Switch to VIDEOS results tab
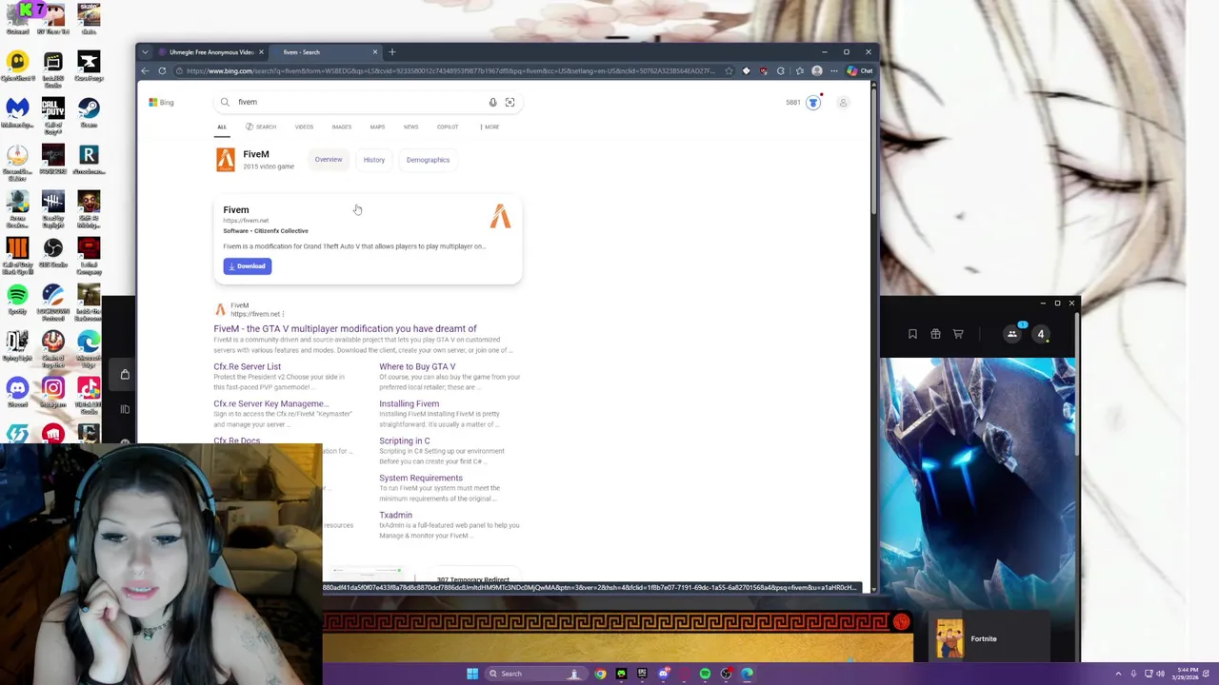This screenshot has width=1219, height=685. 304,127
